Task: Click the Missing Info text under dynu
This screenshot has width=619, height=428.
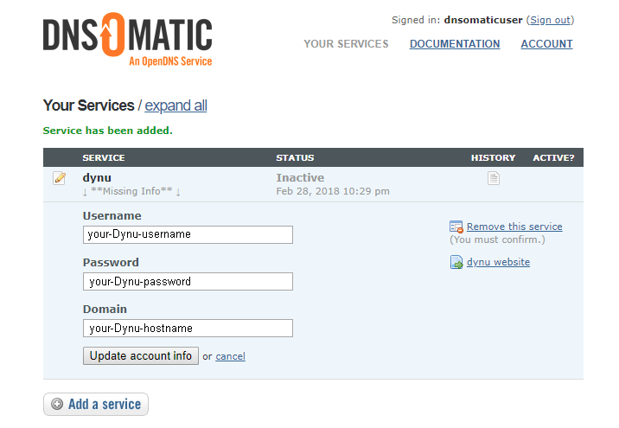Action: pos(132,191)
